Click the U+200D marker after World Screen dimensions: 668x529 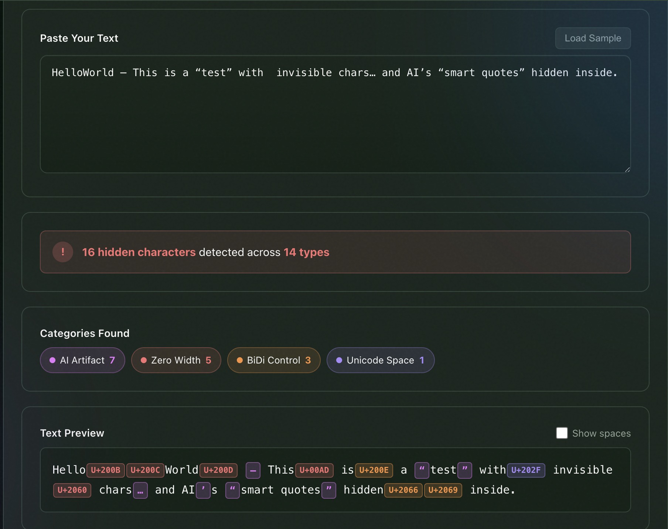pyautogui.click(x=218, y=470)
